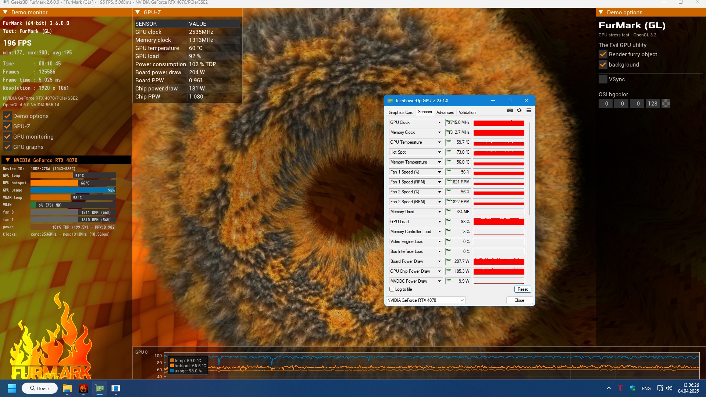Switch to the Graphics Card tab

point(401,112)
